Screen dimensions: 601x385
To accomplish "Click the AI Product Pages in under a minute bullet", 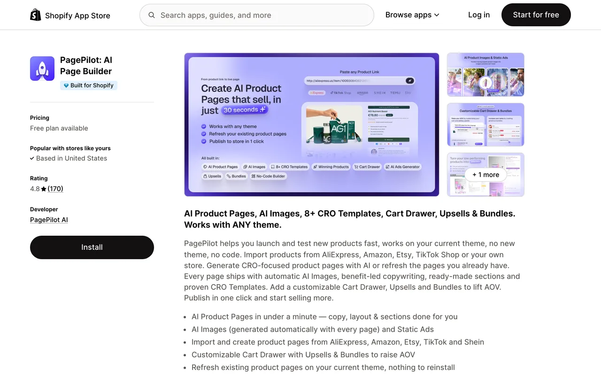I will (x=324, y=316).
